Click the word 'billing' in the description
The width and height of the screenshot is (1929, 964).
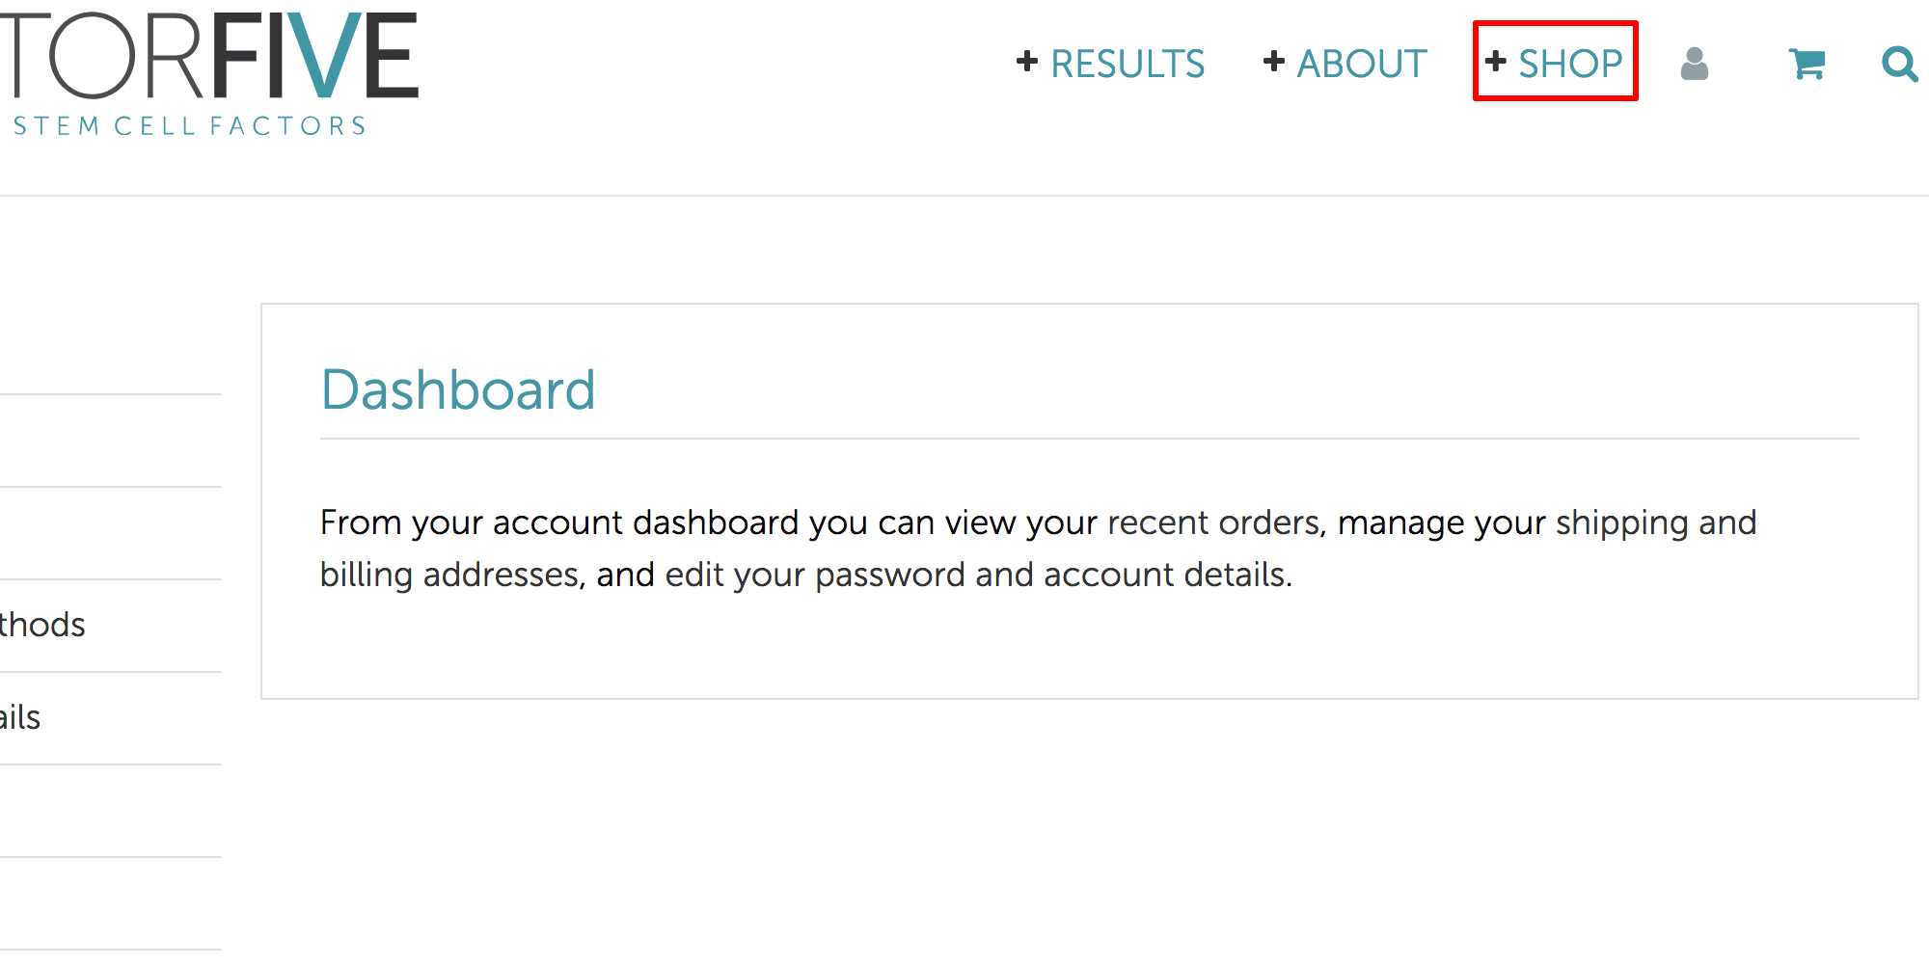pos(367,575)
